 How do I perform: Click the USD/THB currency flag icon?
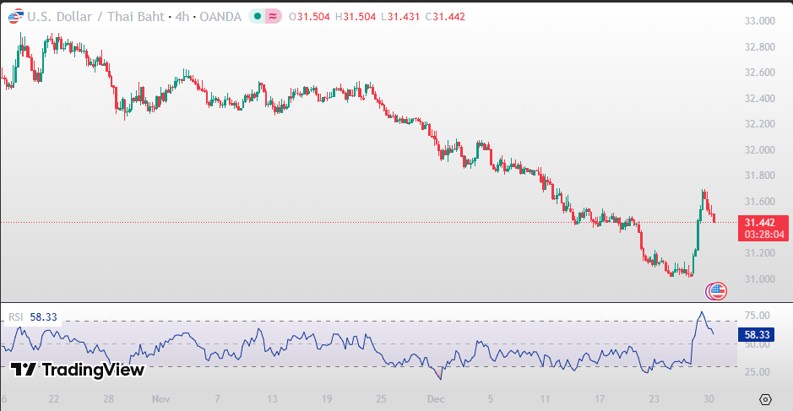pos(14,17)
